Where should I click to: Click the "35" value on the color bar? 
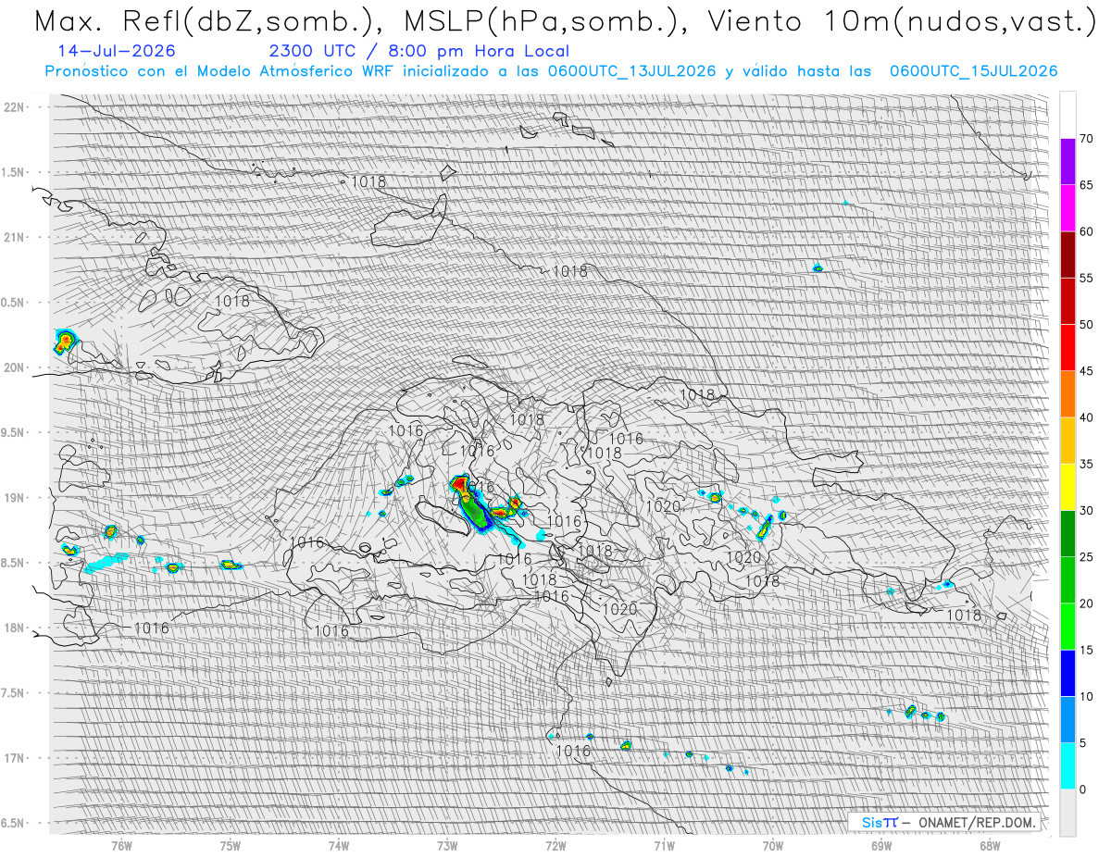tap(1086, 464)
